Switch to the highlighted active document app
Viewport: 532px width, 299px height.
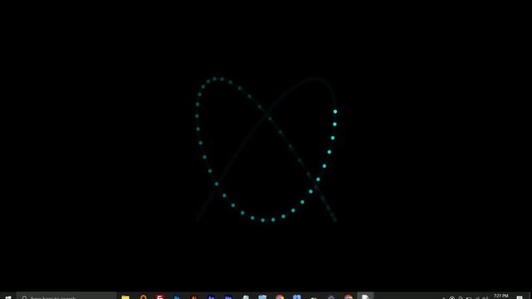coord(365,297)
